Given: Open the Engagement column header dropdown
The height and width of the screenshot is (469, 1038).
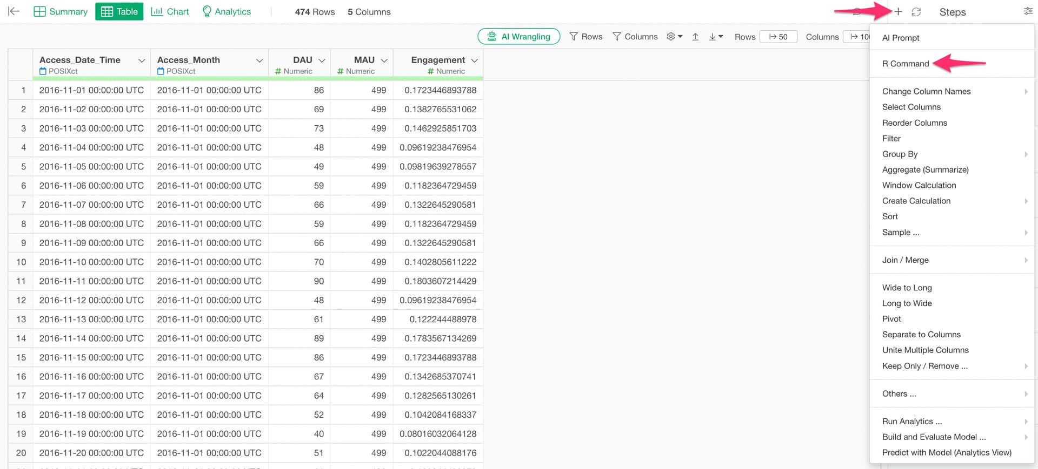Looking at the screenshot, I should coord(475,60).
